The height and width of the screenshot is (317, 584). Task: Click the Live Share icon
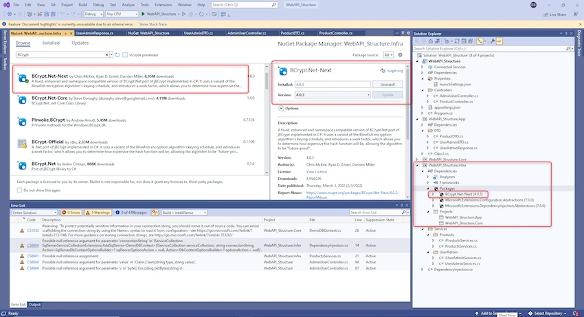[546, 14]
